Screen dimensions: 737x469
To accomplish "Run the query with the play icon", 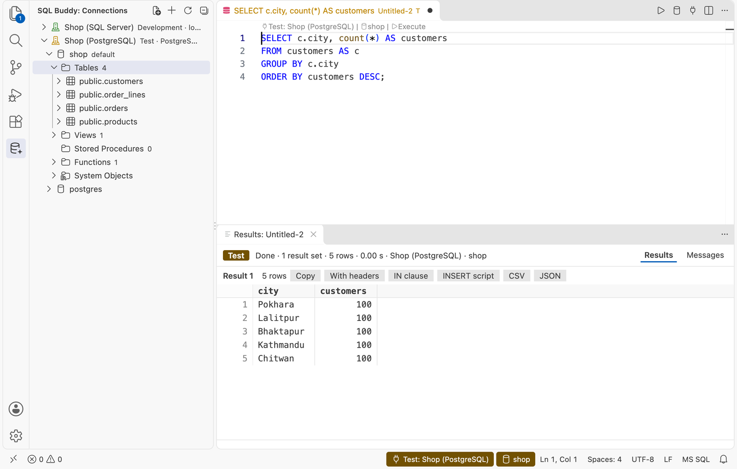I will point(661,10).
